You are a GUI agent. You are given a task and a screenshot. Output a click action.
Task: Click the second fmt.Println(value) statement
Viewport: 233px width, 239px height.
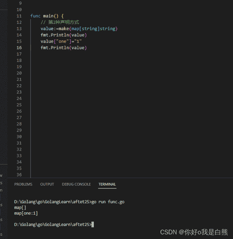[x=64, y=48]
